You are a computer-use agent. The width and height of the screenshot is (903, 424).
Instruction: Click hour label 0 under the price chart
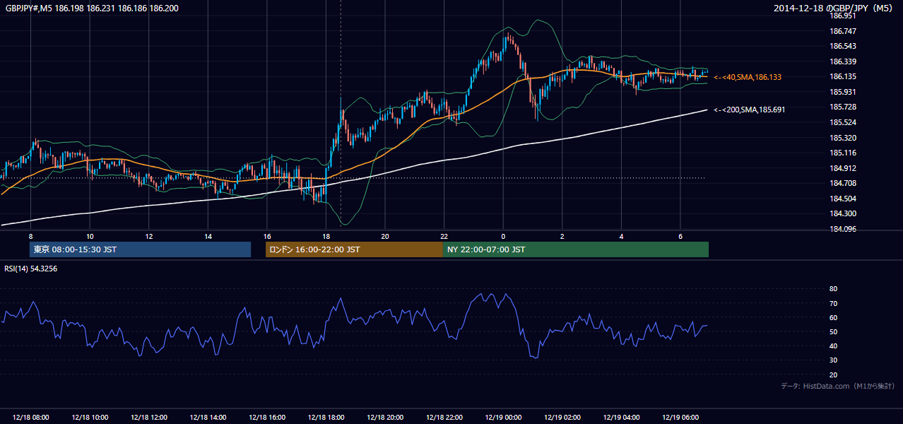point(503,236)
